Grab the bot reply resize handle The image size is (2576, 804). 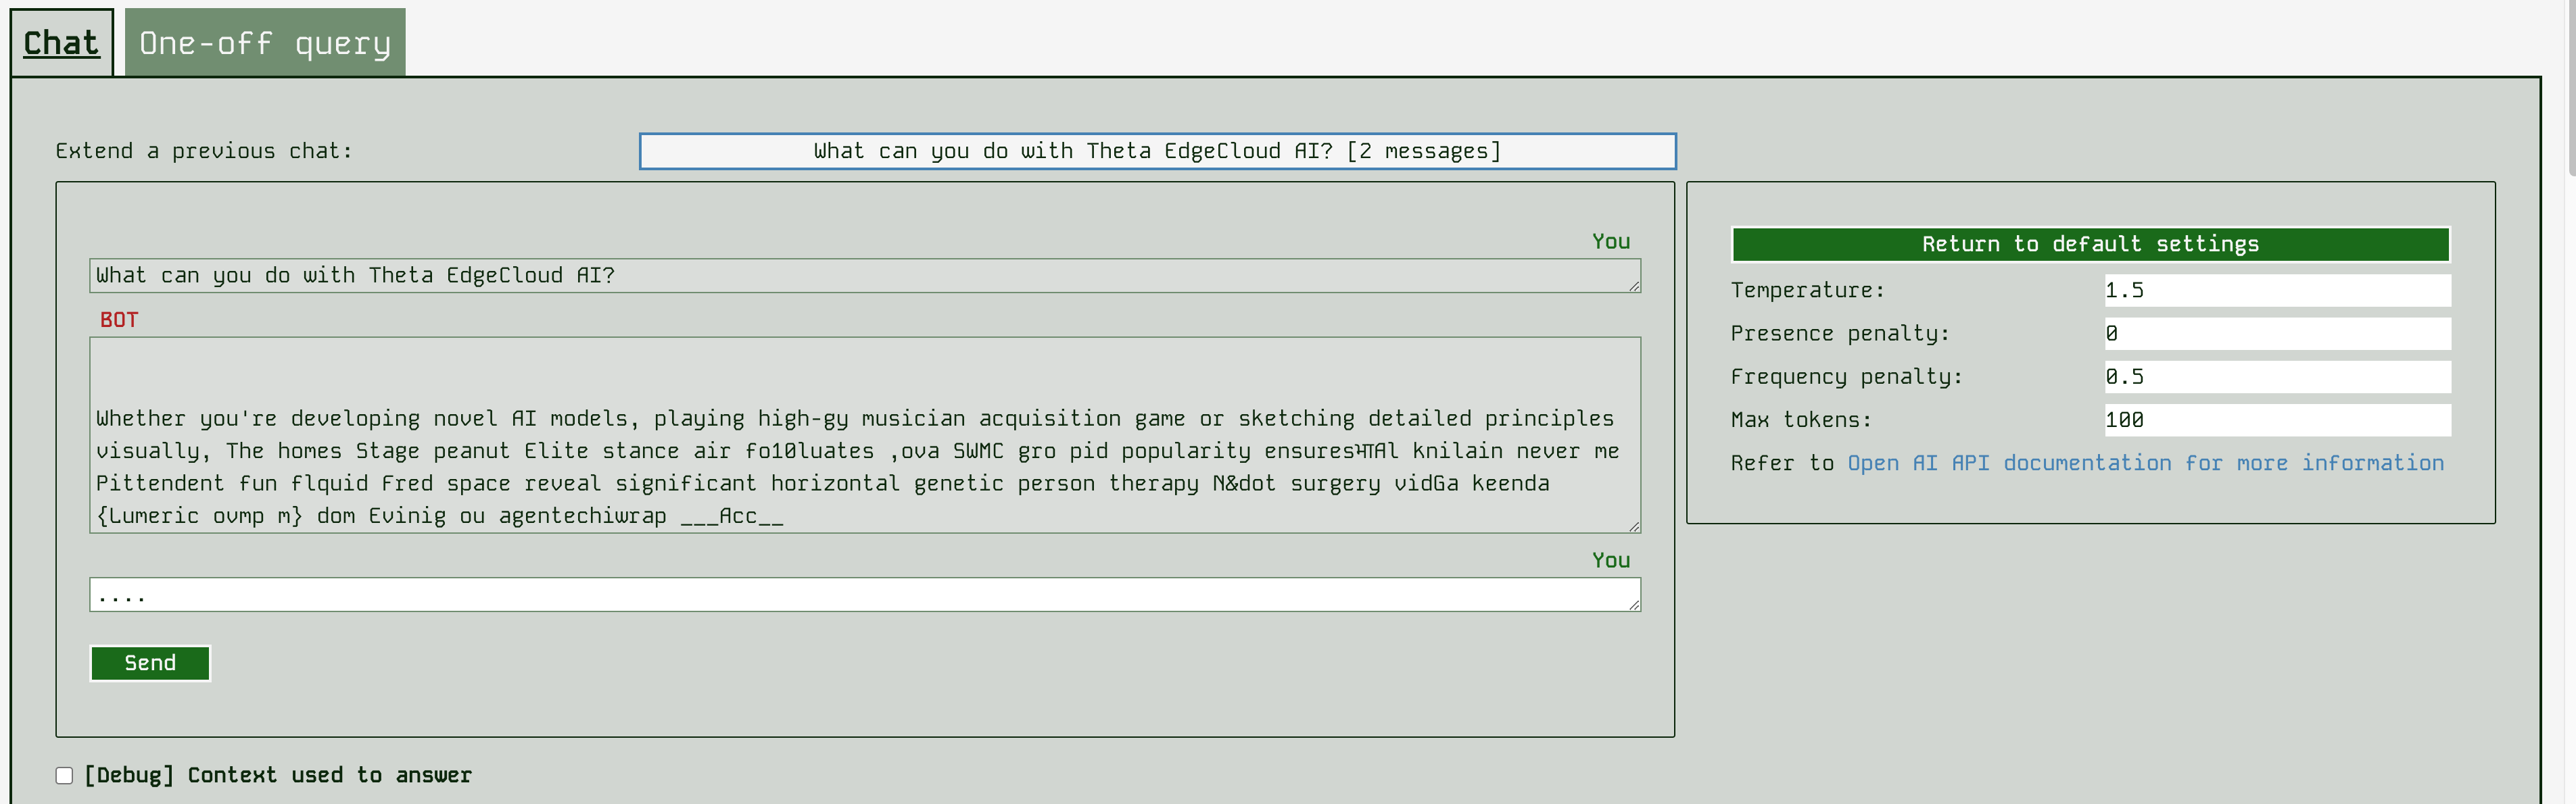pos(1634,528)
